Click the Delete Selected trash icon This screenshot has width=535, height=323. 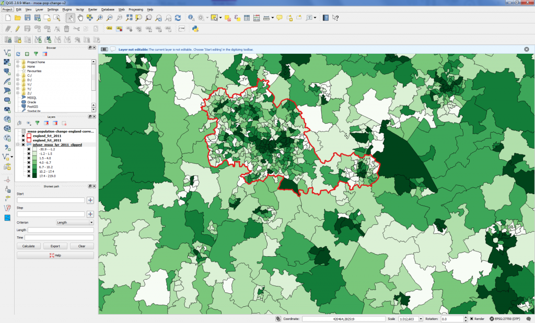66,29
